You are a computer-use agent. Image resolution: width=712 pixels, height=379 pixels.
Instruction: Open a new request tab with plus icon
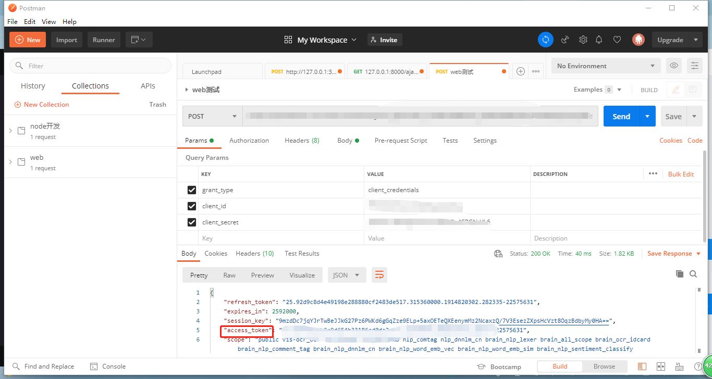tap(520, 71)
